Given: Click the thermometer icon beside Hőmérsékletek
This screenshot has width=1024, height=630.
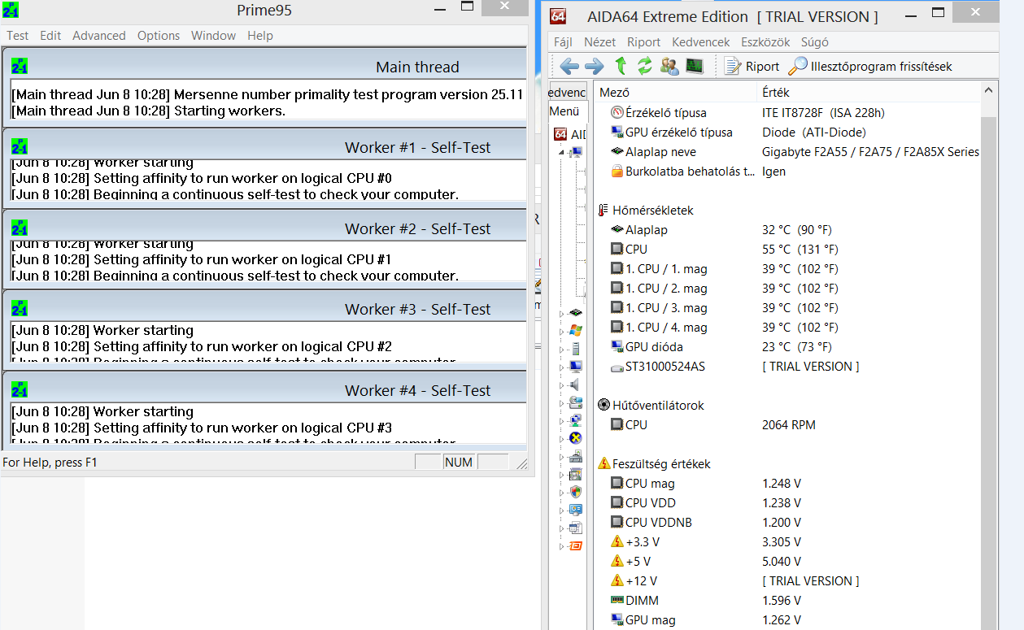Looking at the screenshot, I should point(604,210).
